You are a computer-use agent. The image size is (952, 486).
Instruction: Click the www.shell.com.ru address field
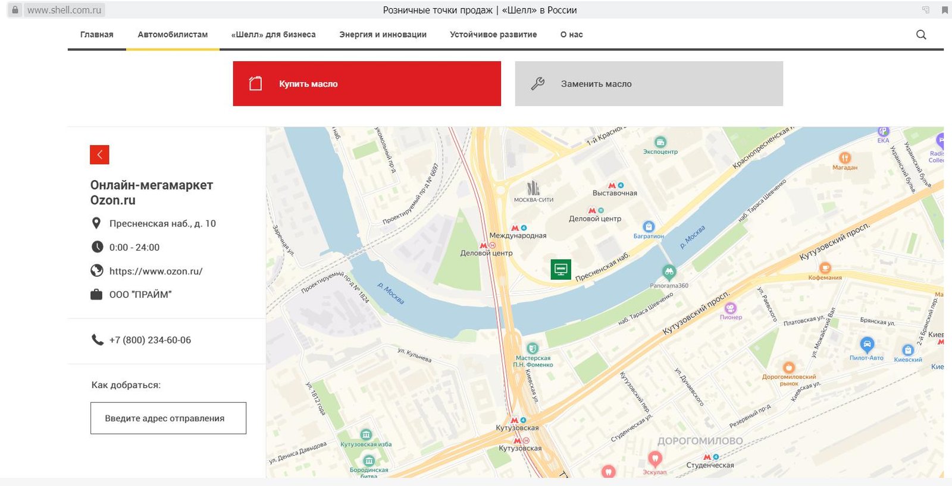pyautogui.click(x=64, y=10)
